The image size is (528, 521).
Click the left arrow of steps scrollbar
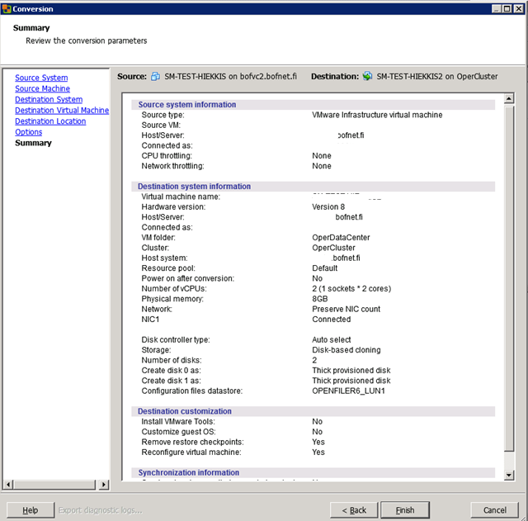tap(8, 485)
